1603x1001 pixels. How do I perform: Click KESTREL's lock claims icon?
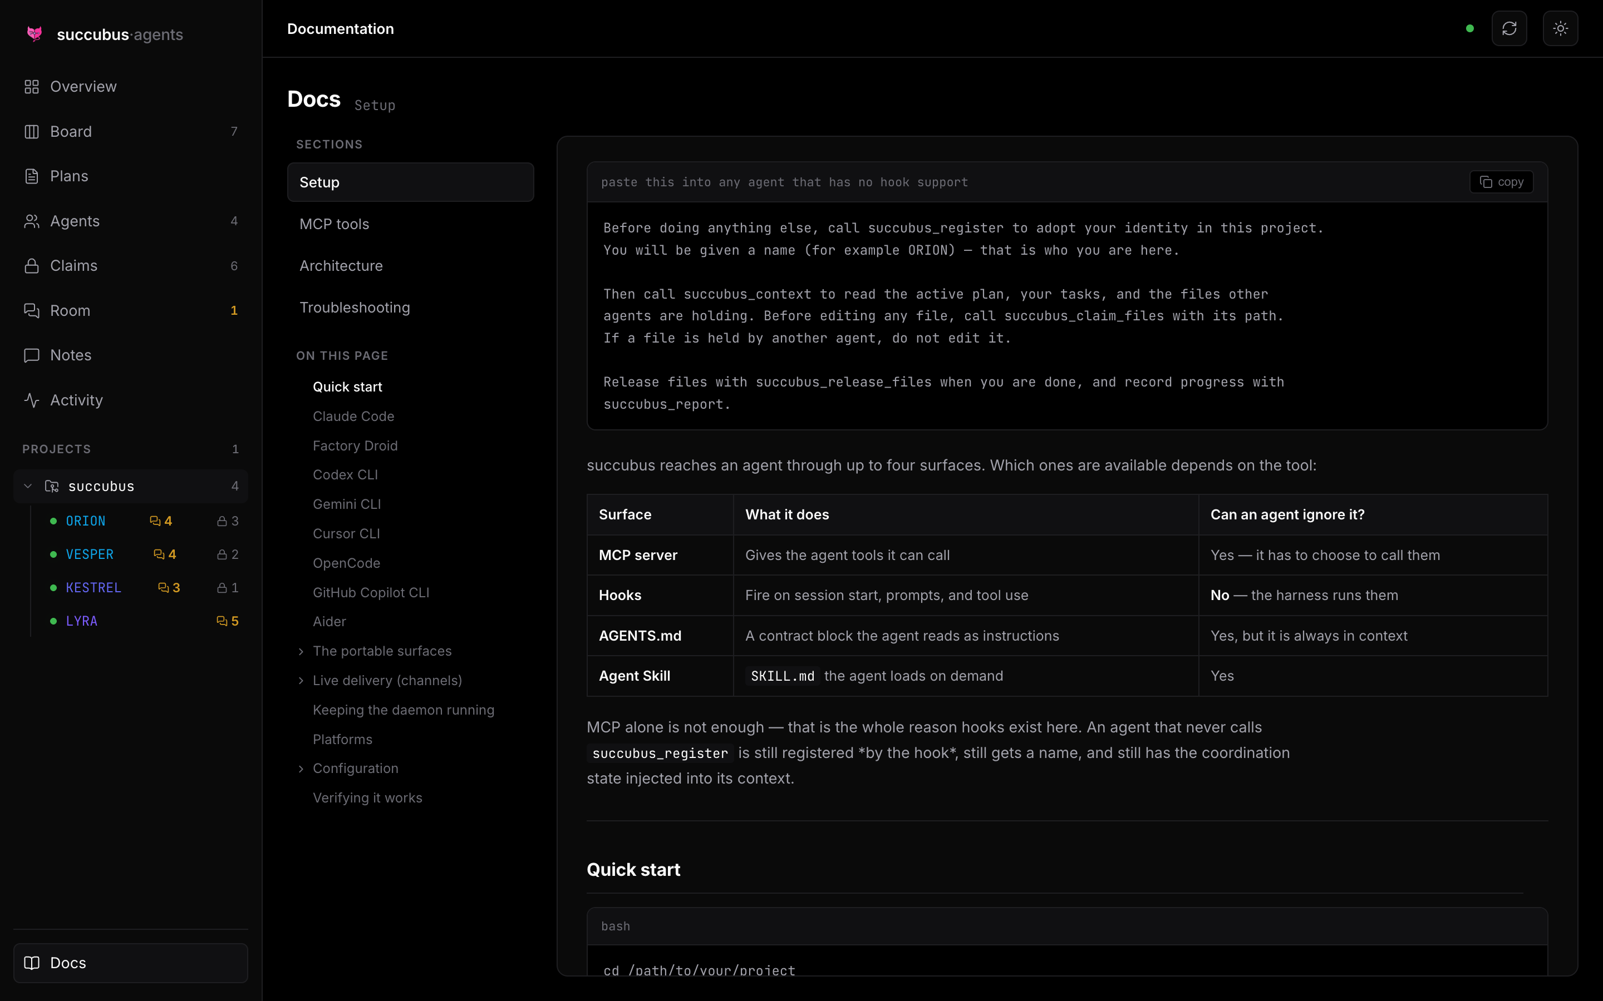(x=222, y=588)
